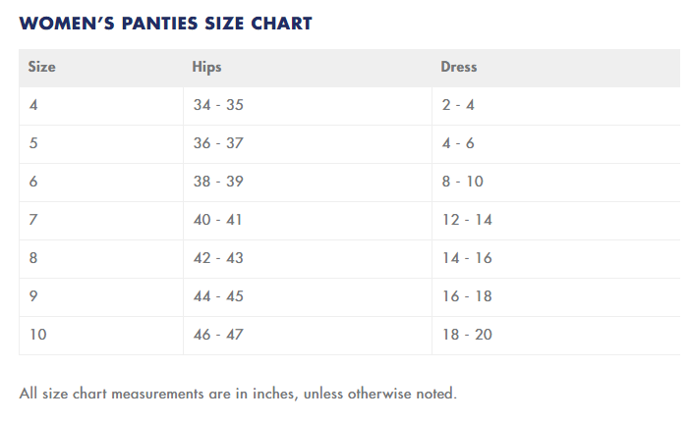The image size is (691, 423).
Task: Click the hips value 42 - 43
Action: 218,258
